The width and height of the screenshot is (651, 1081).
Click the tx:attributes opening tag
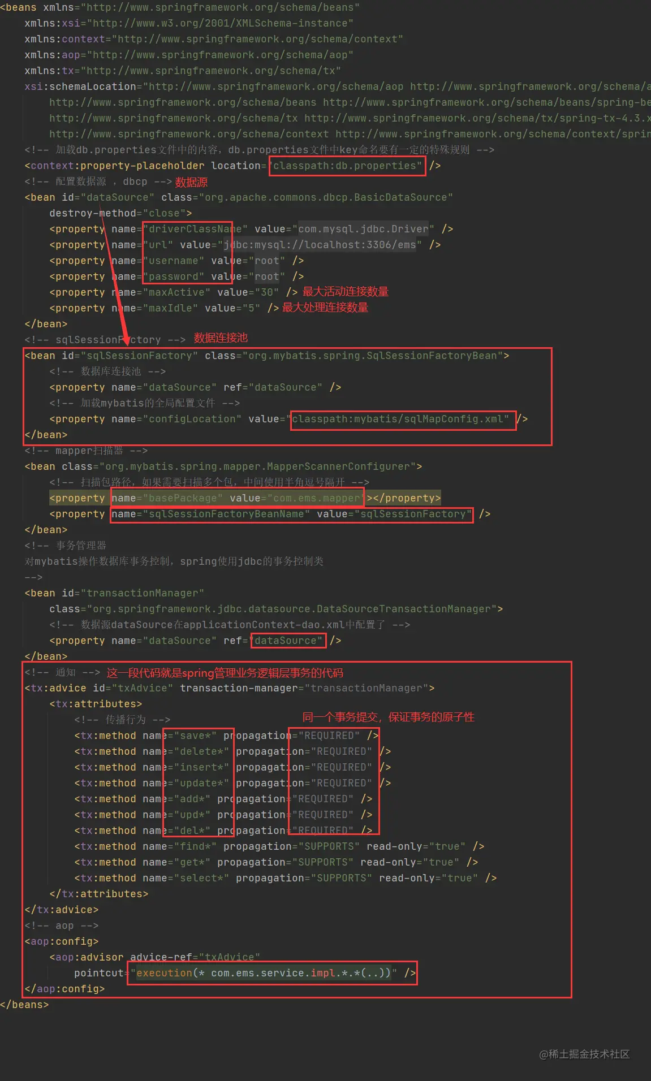tap(96, 704)
